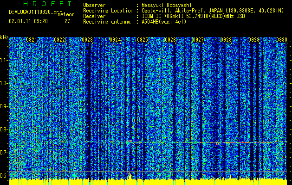This screenshot has height=185, width=292.
Task: Click the 0.8 kHz axis label
Action: point(4,129)
